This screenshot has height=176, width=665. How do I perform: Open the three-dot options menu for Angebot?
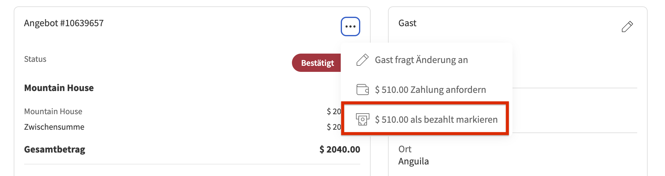click(x=350, y=26)
